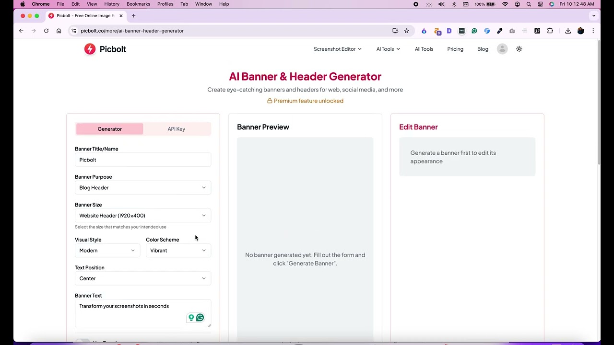Screen dimensions: 614x345
Task: Click the "Banner Preview" heading
Action: tap(263, 127)
